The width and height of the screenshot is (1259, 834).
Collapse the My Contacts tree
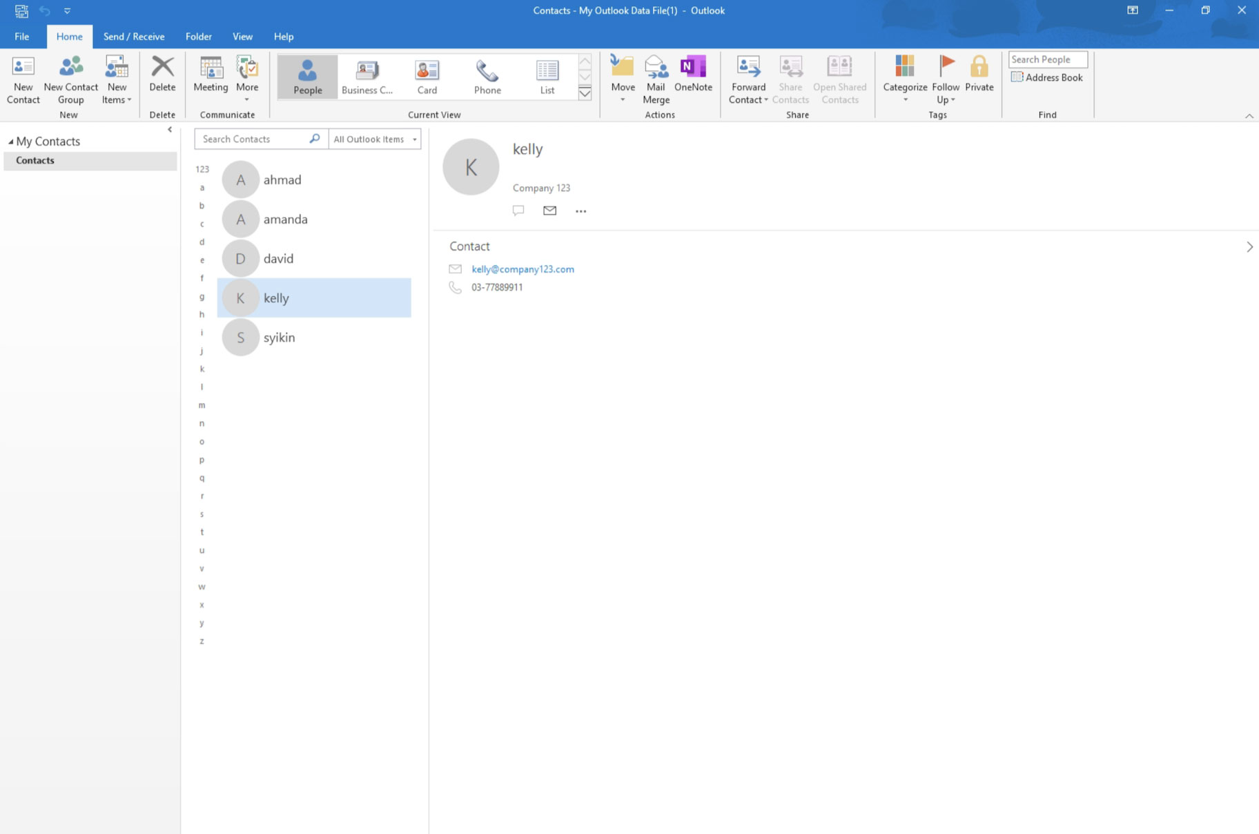pos(10,142)
